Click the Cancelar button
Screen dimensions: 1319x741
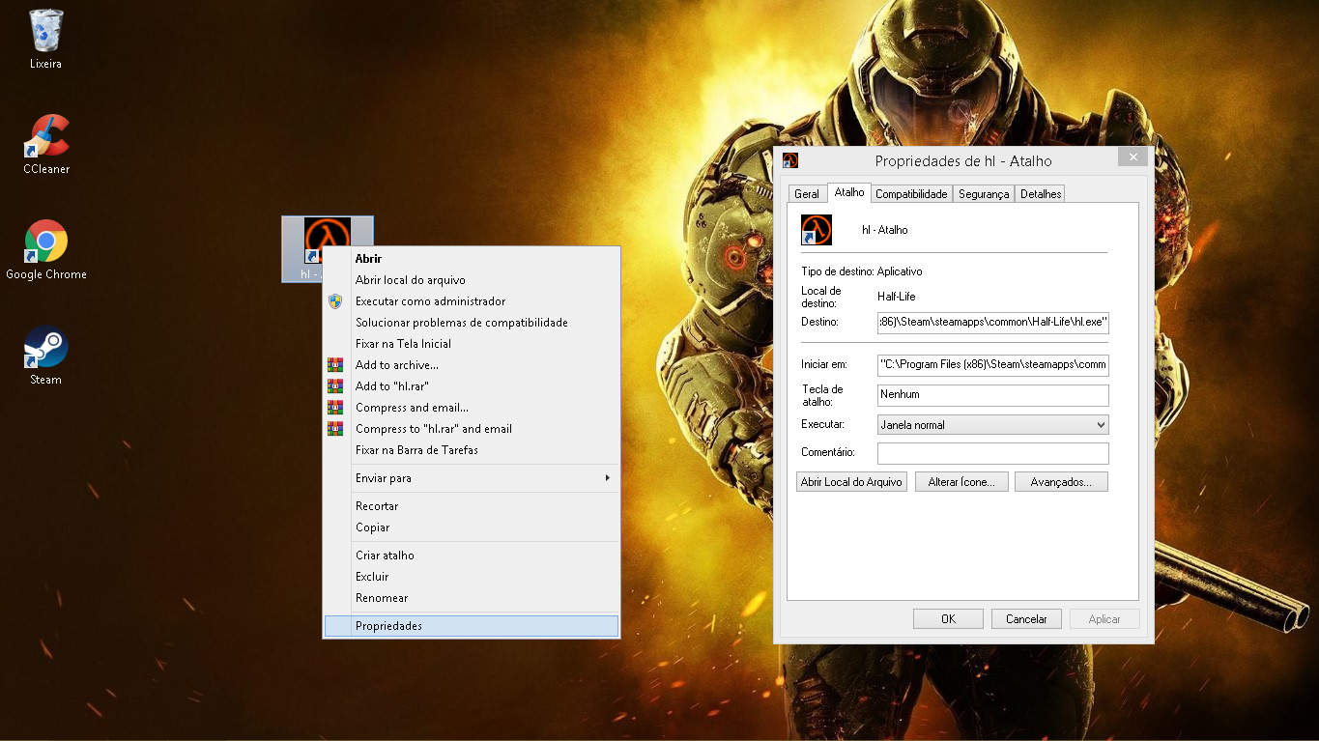click(1026, 619)
